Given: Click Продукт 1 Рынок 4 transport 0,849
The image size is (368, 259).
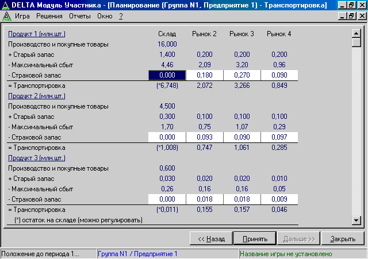Looking at the screenshot, I should (x=279, y=86).
